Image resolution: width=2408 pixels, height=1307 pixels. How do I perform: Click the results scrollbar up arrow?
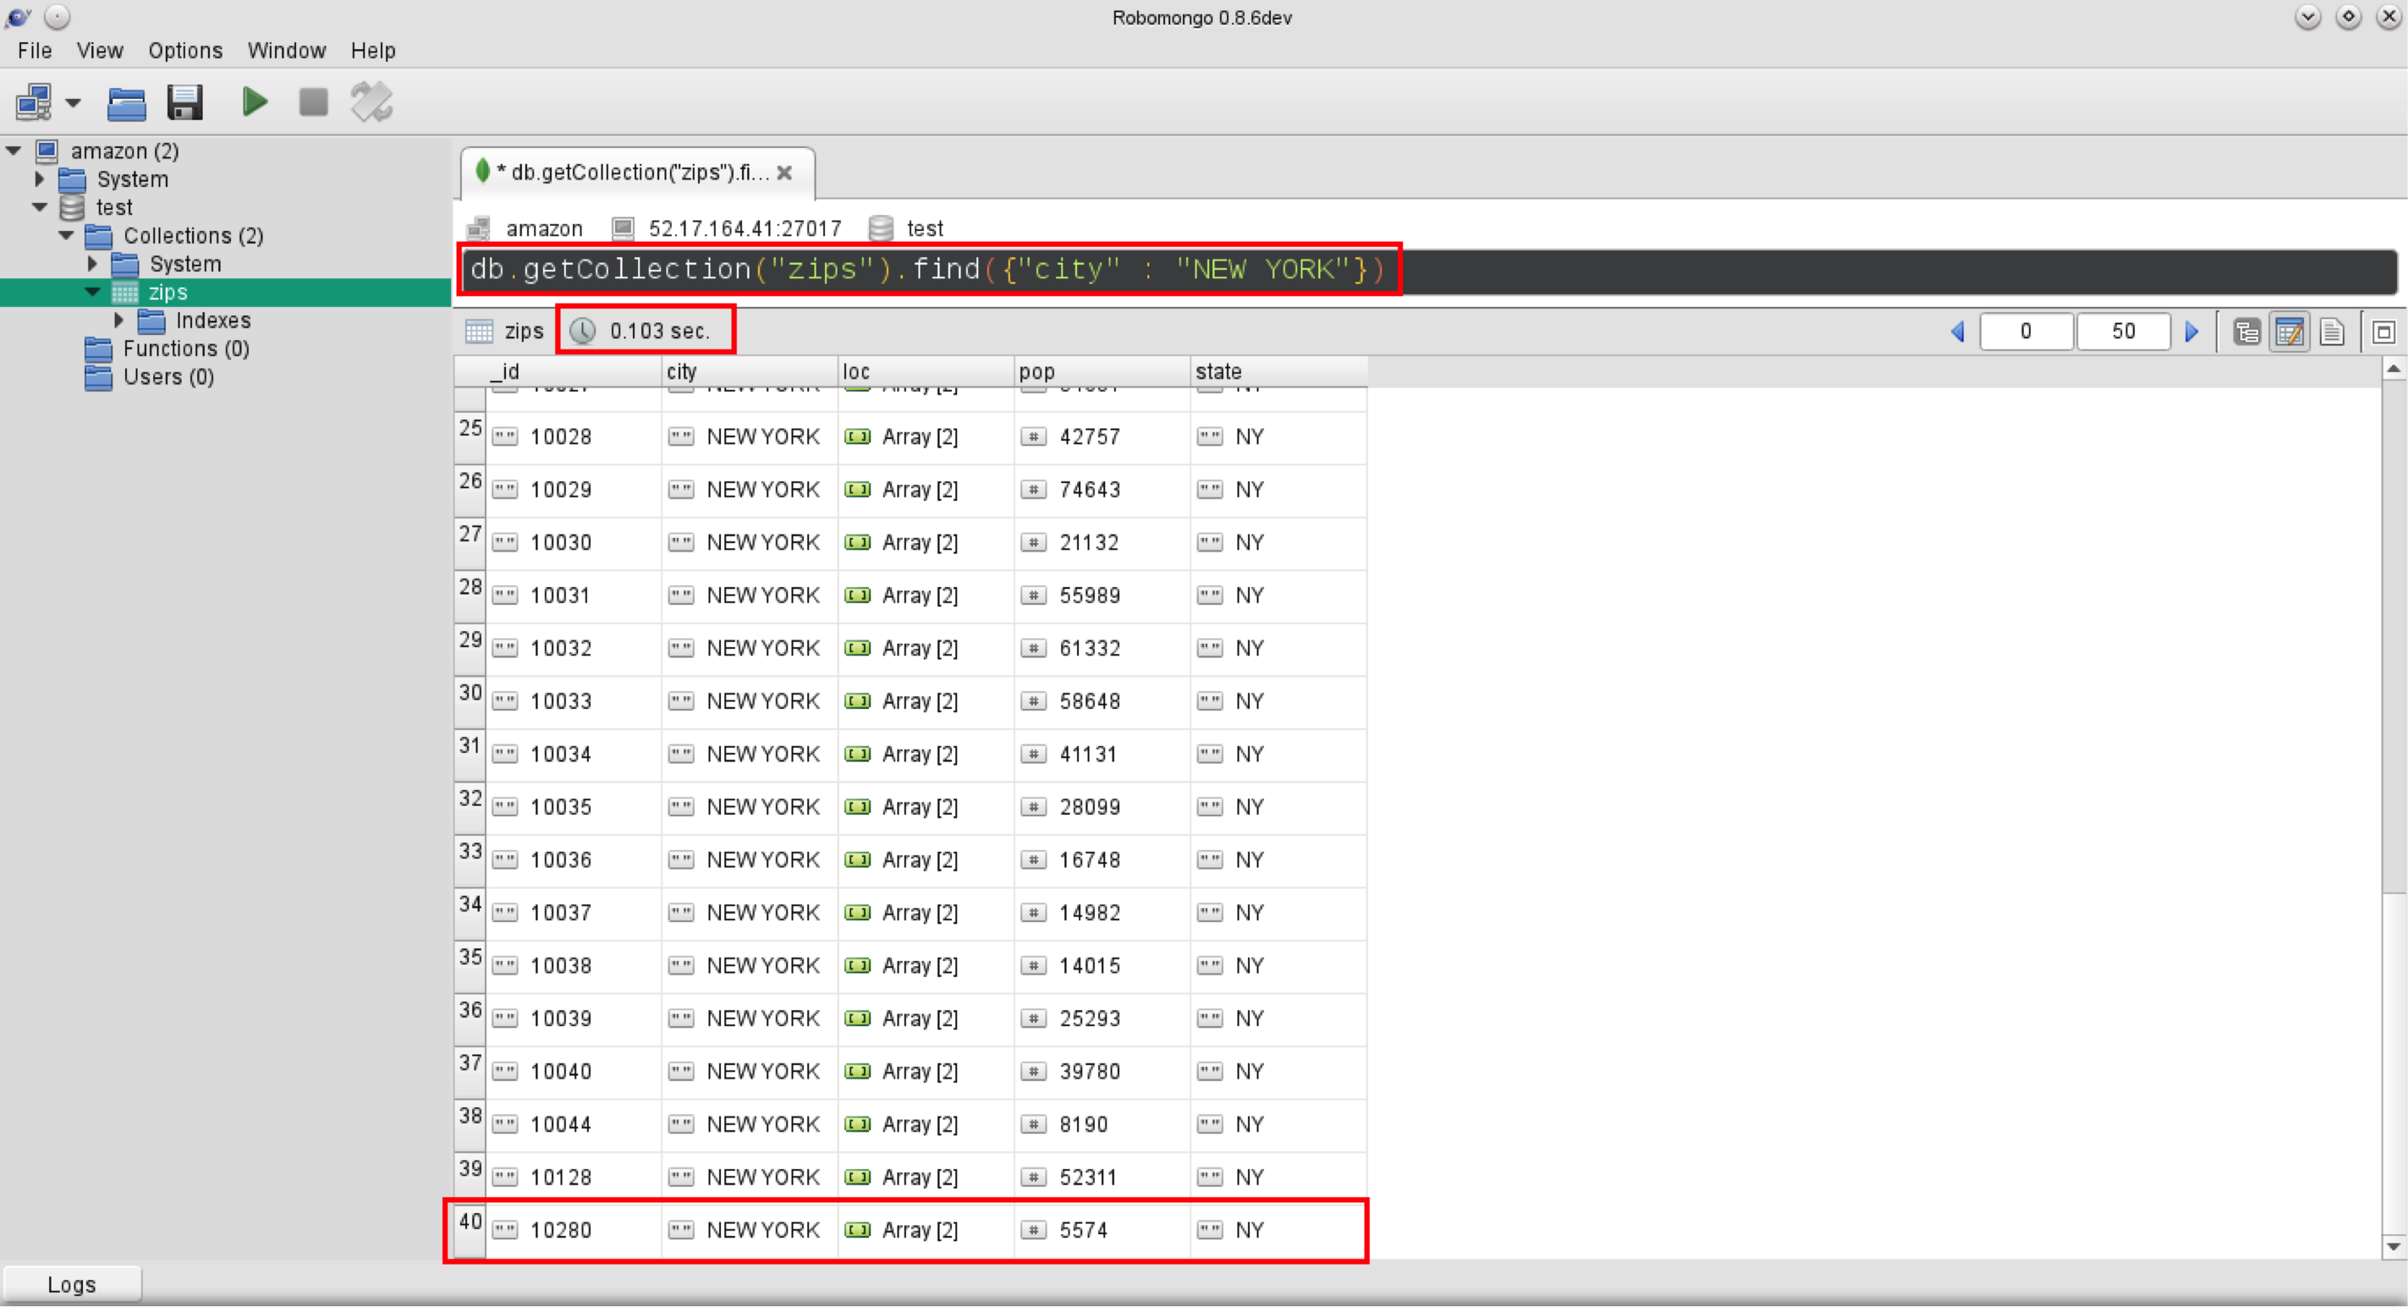pyautogui.click(x=2393, y=368)
